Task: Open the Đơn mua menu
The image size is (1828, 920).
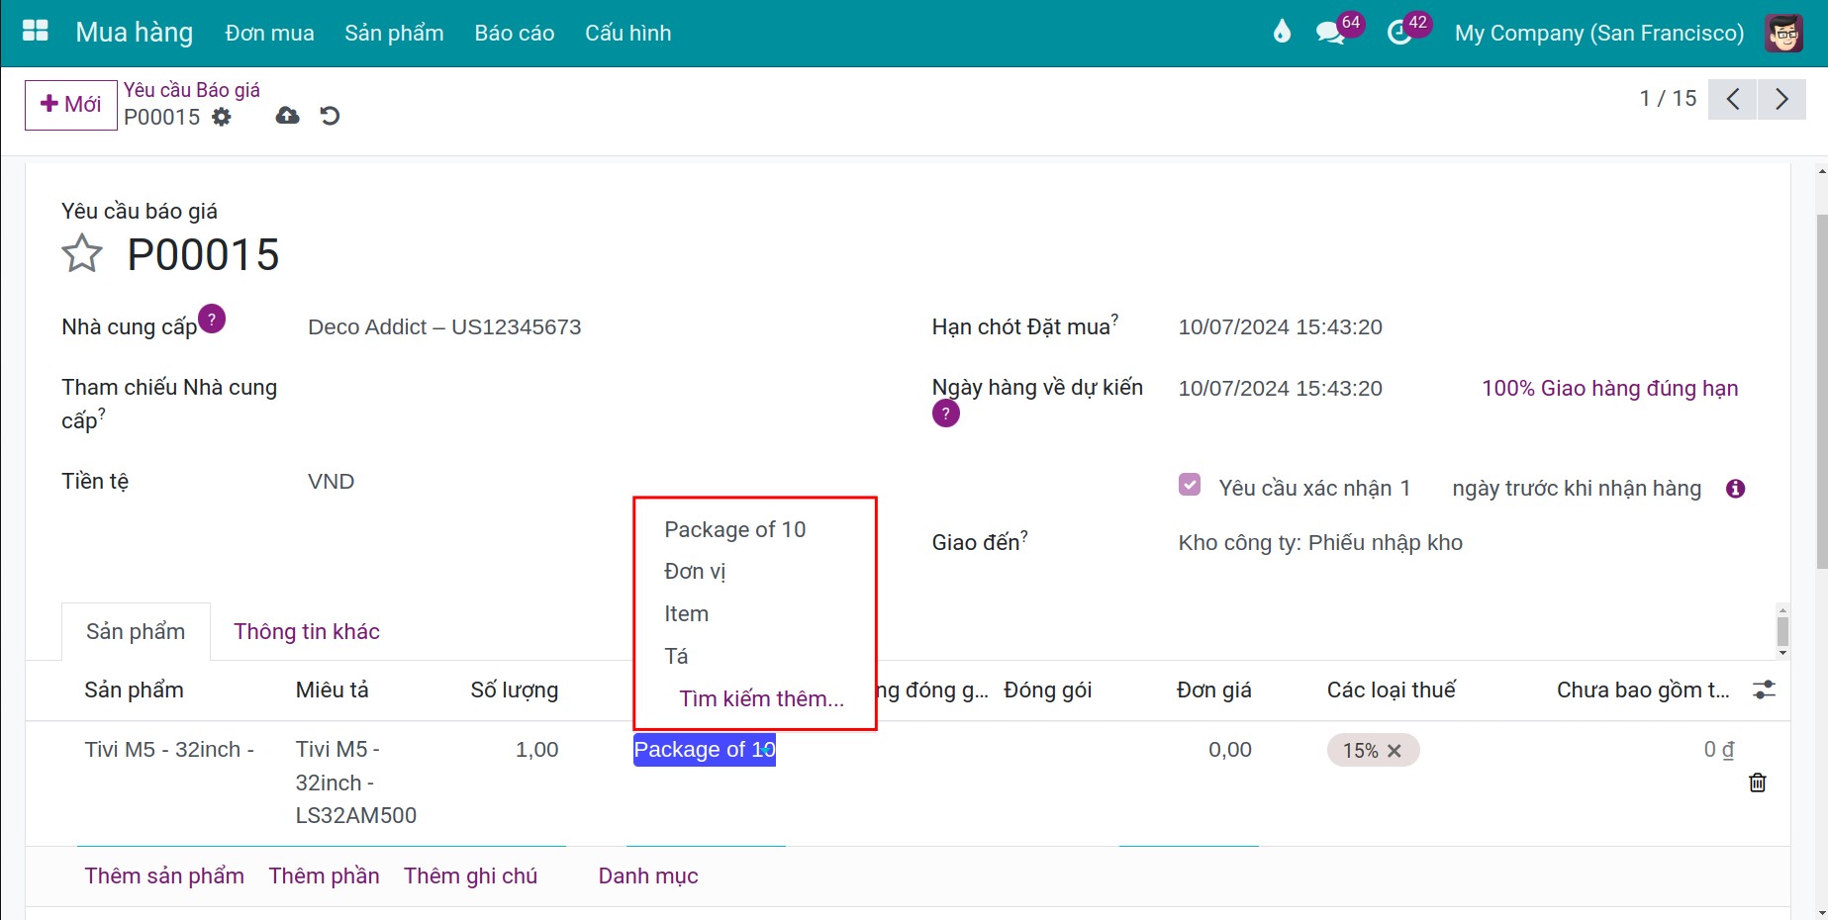Action: point(269,33)
